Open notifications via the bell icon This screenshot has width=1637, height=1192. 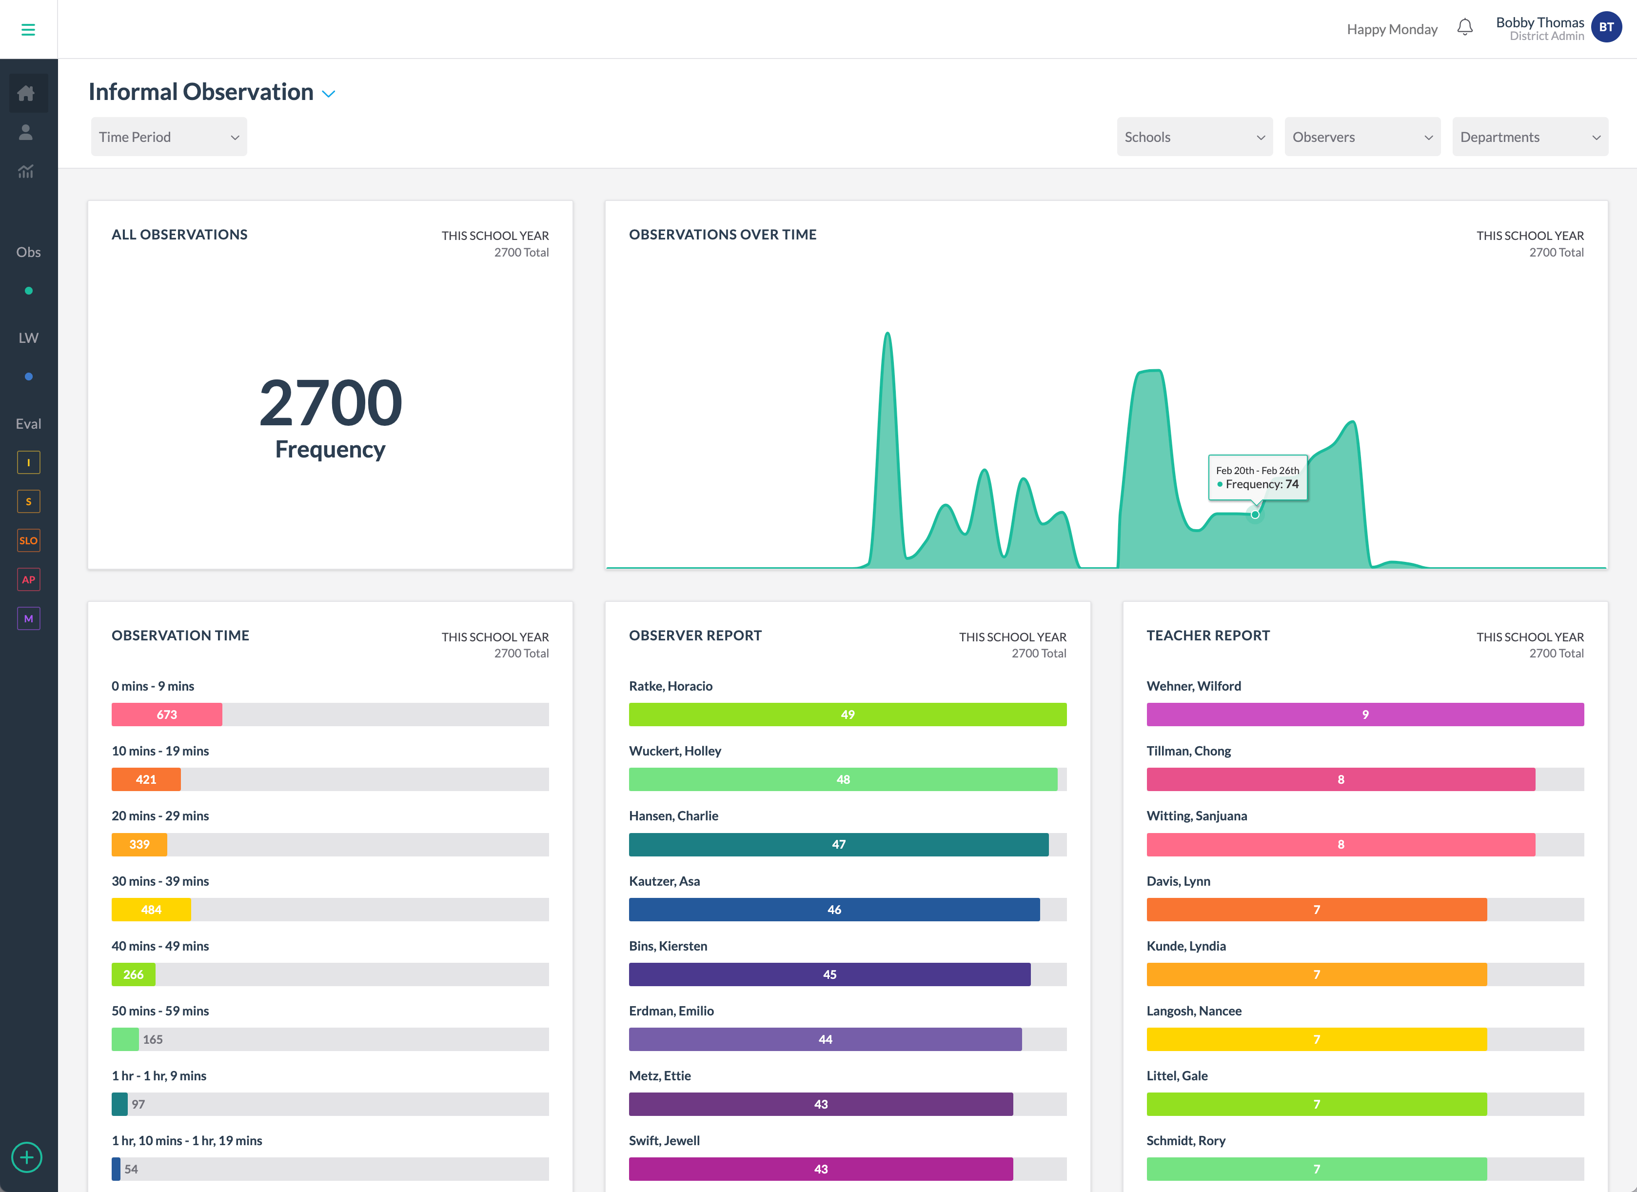[1465, 27]
